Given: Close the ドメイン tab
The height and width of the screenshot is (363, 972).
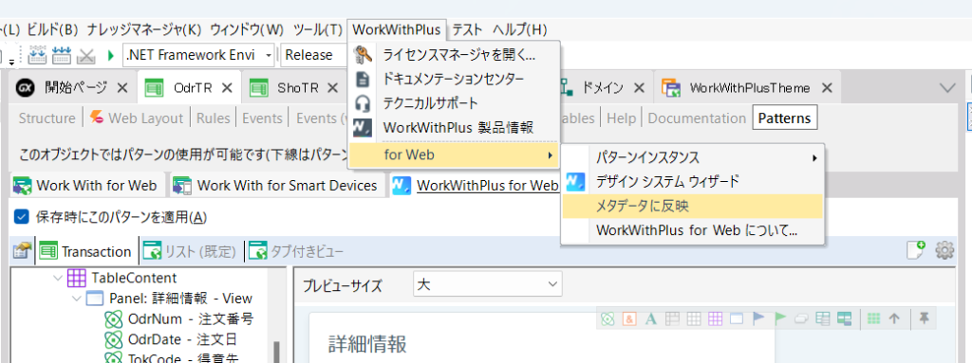Looking at the screenshot, I should 639,88.
